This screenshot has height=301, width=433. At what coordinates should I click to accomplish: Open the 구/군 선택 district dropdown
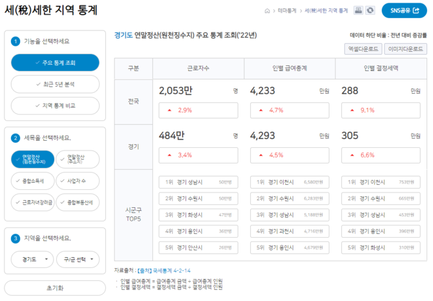click(78, 259)
